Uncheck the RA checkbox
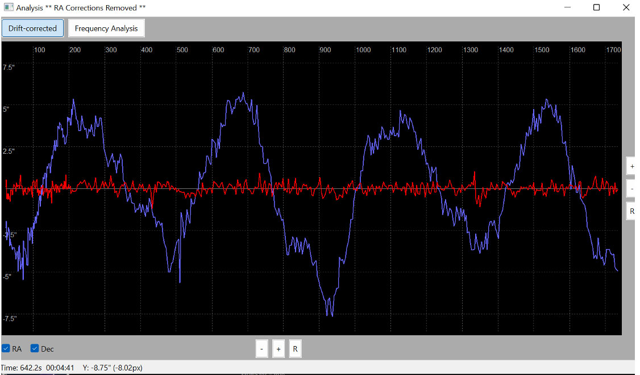Image resolution: width=640 pixels, height=375 pixels. point(6,348)
